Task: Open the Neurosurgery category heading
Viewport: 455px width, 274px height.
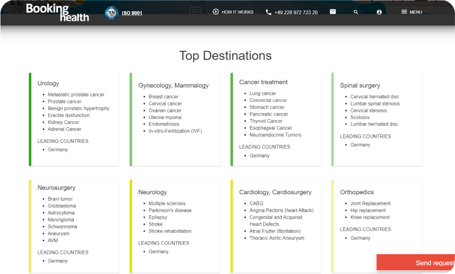Action: click(56, 188)
